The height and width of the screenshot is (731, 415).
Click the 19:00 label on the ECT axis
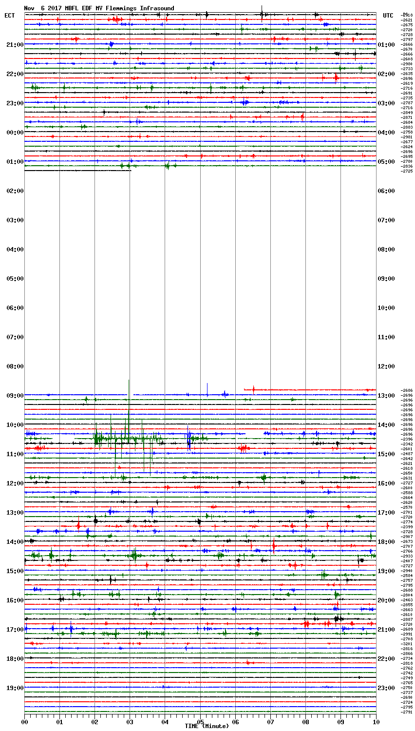[x=15, y=688]
